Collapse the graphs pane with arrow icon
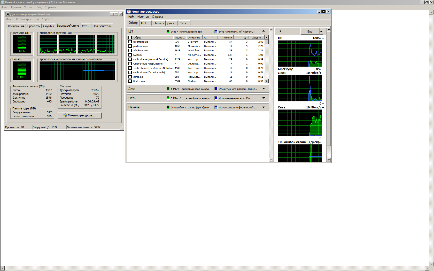The image size is (434, 271). (x=280, y=31)
